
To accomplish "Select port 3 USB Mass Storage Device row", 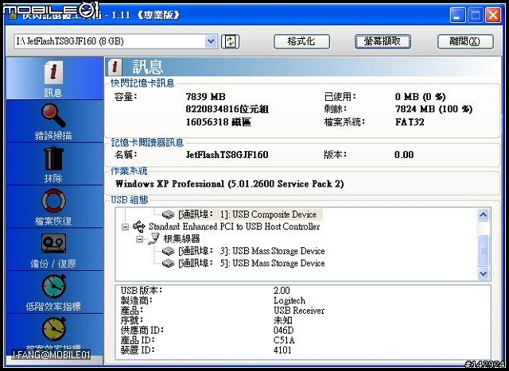I will 251,251.
